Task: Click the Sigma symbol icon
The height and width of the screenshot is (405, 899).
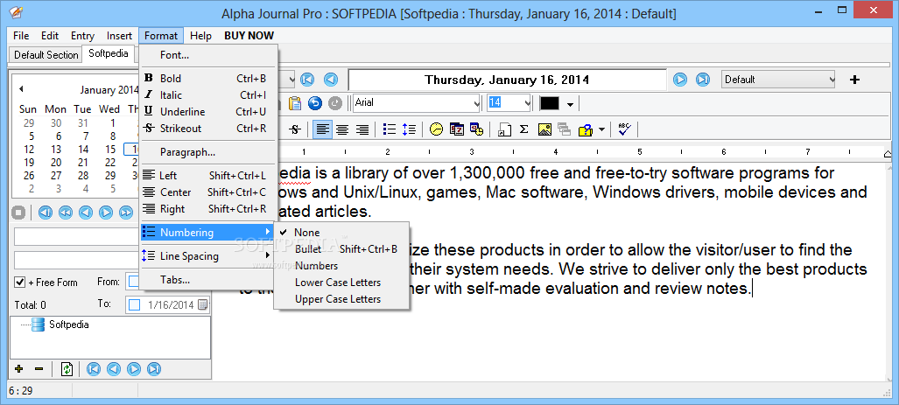Action: coord(523,129)
